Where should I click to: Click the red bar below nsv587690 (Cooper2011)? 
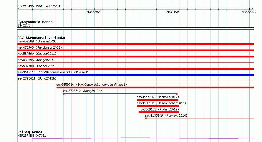click(135, 57)
